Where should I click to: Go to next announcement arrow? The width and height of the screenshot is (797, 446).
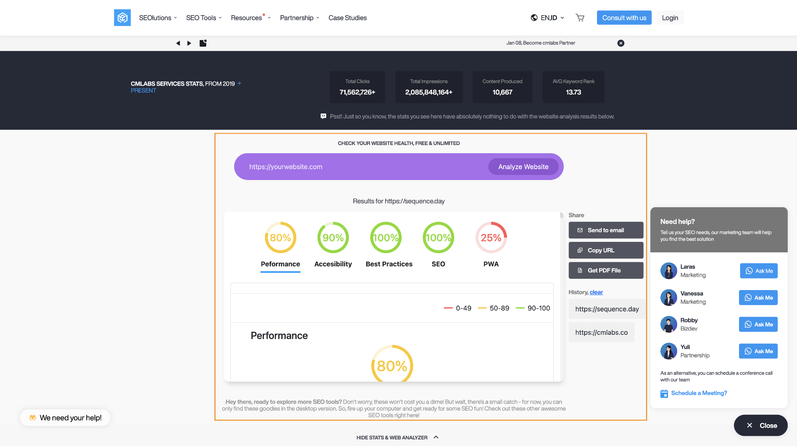[189, 43]
